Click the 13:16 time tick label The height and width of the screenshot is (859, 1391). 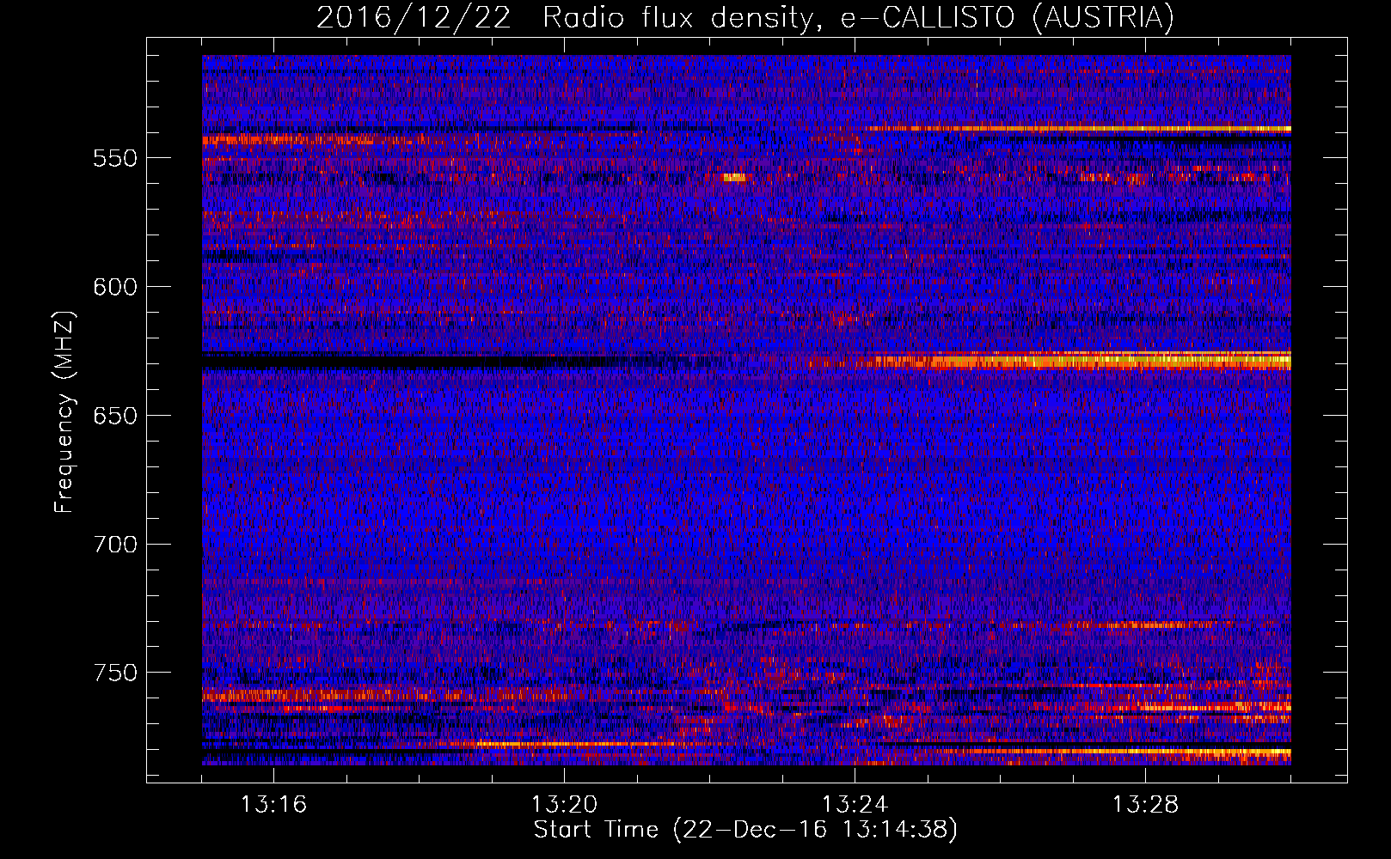tap(273, 805)
